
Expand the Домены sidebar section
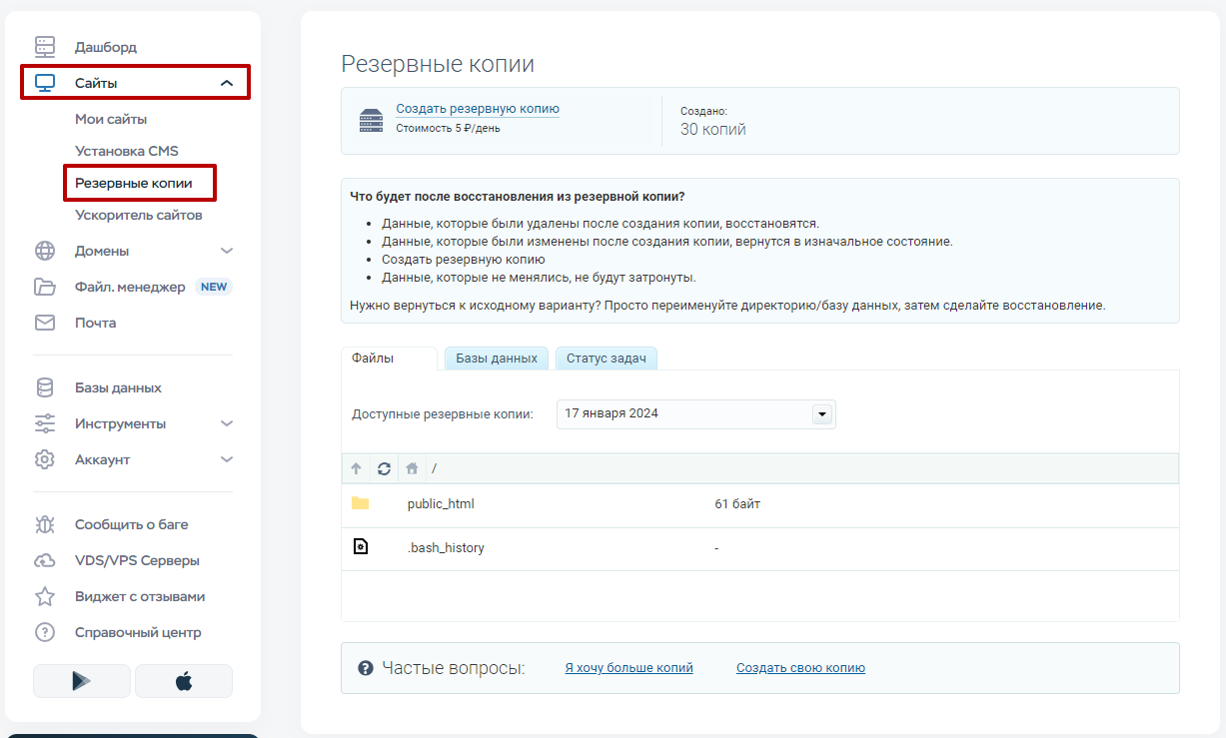coord(227,251)
